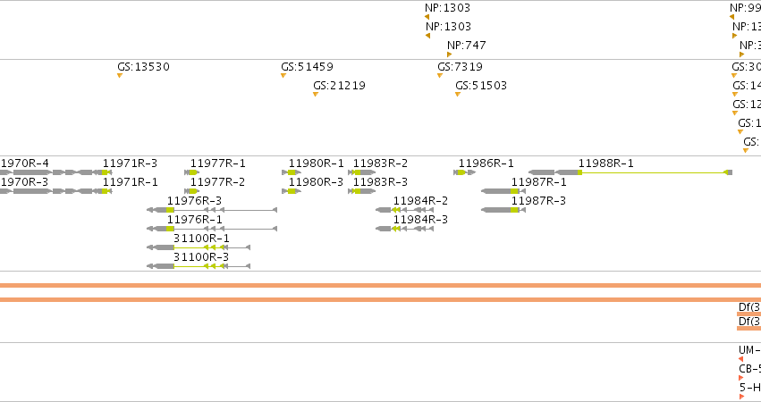Select the CB-5 marker triangle
Image resolution: width=761 pixels, height=402 pixels.
741,378
